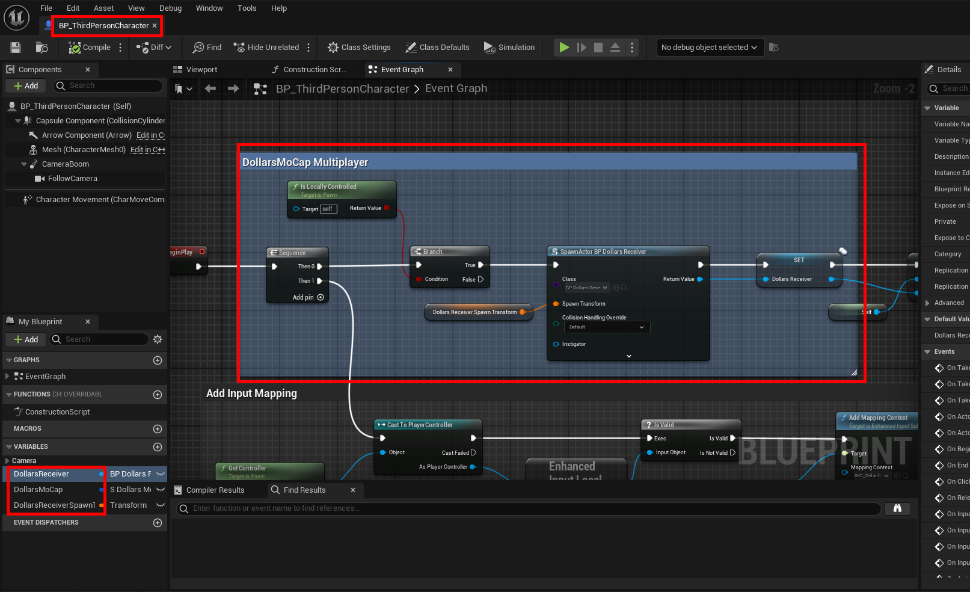Click the Browse to asset icon

point(41,48)
